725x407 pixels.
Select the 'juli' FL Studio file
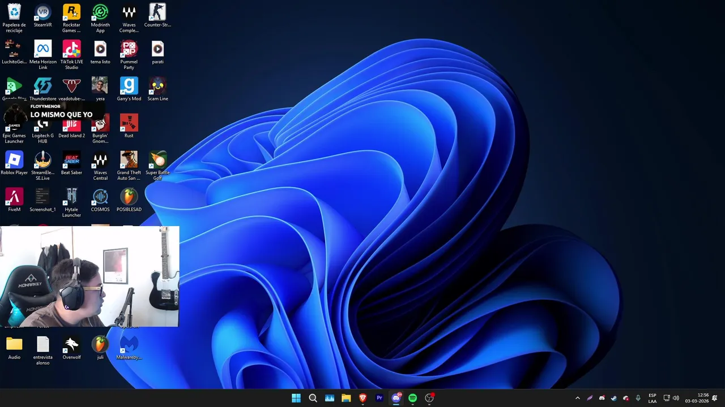pos(100,348)
